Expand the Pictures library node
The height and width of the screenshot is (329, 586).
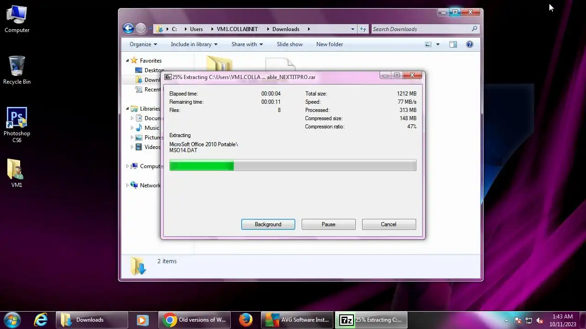[x=132, y=138]
